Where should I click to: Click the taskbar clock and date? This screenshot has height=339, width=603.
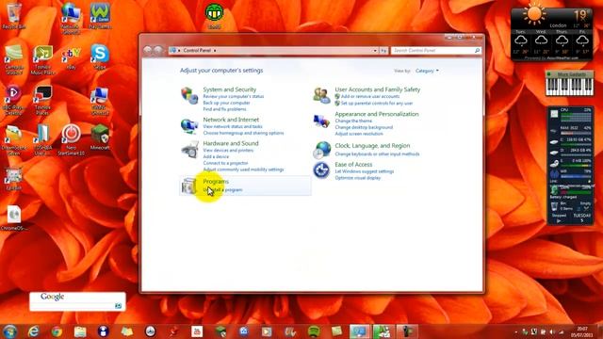pos(582,332)
